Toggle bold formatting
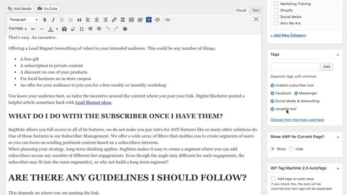The width and height of the screenshot is (347, 195). (44, 19)
